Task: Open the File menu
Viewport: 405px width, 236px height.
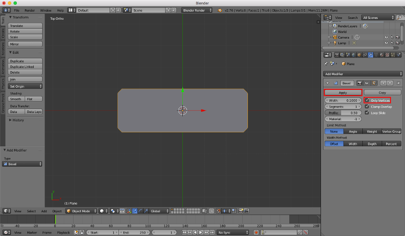Action: coord(16,10)
